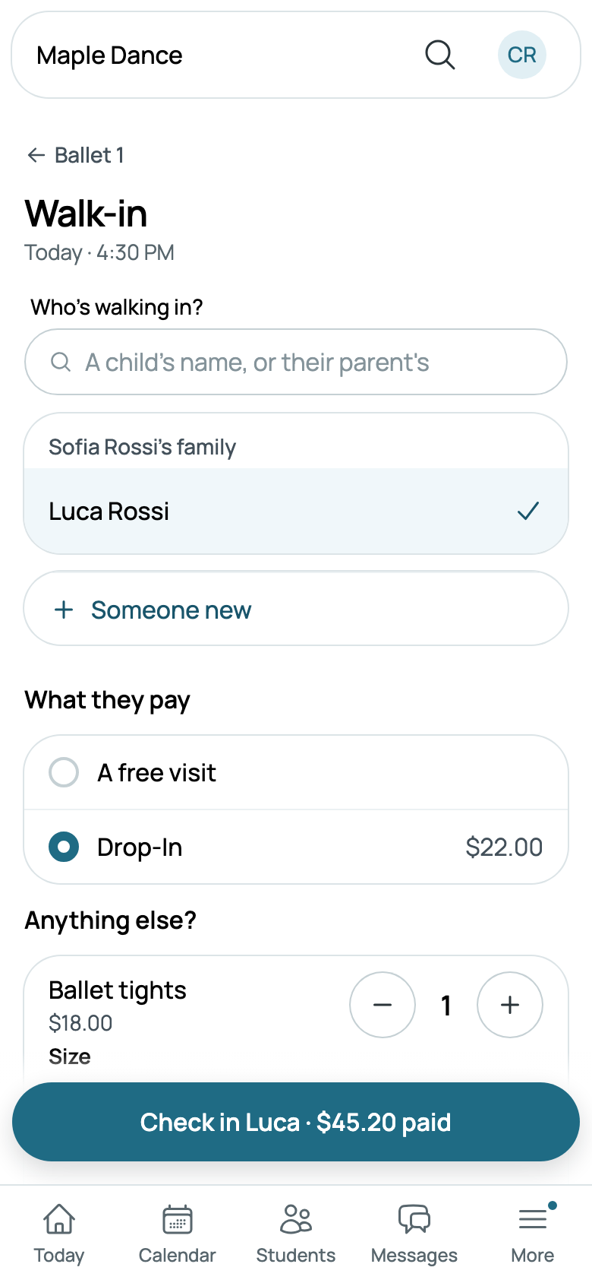
Task: Select the A free visit radio
Action: point(64,772)
